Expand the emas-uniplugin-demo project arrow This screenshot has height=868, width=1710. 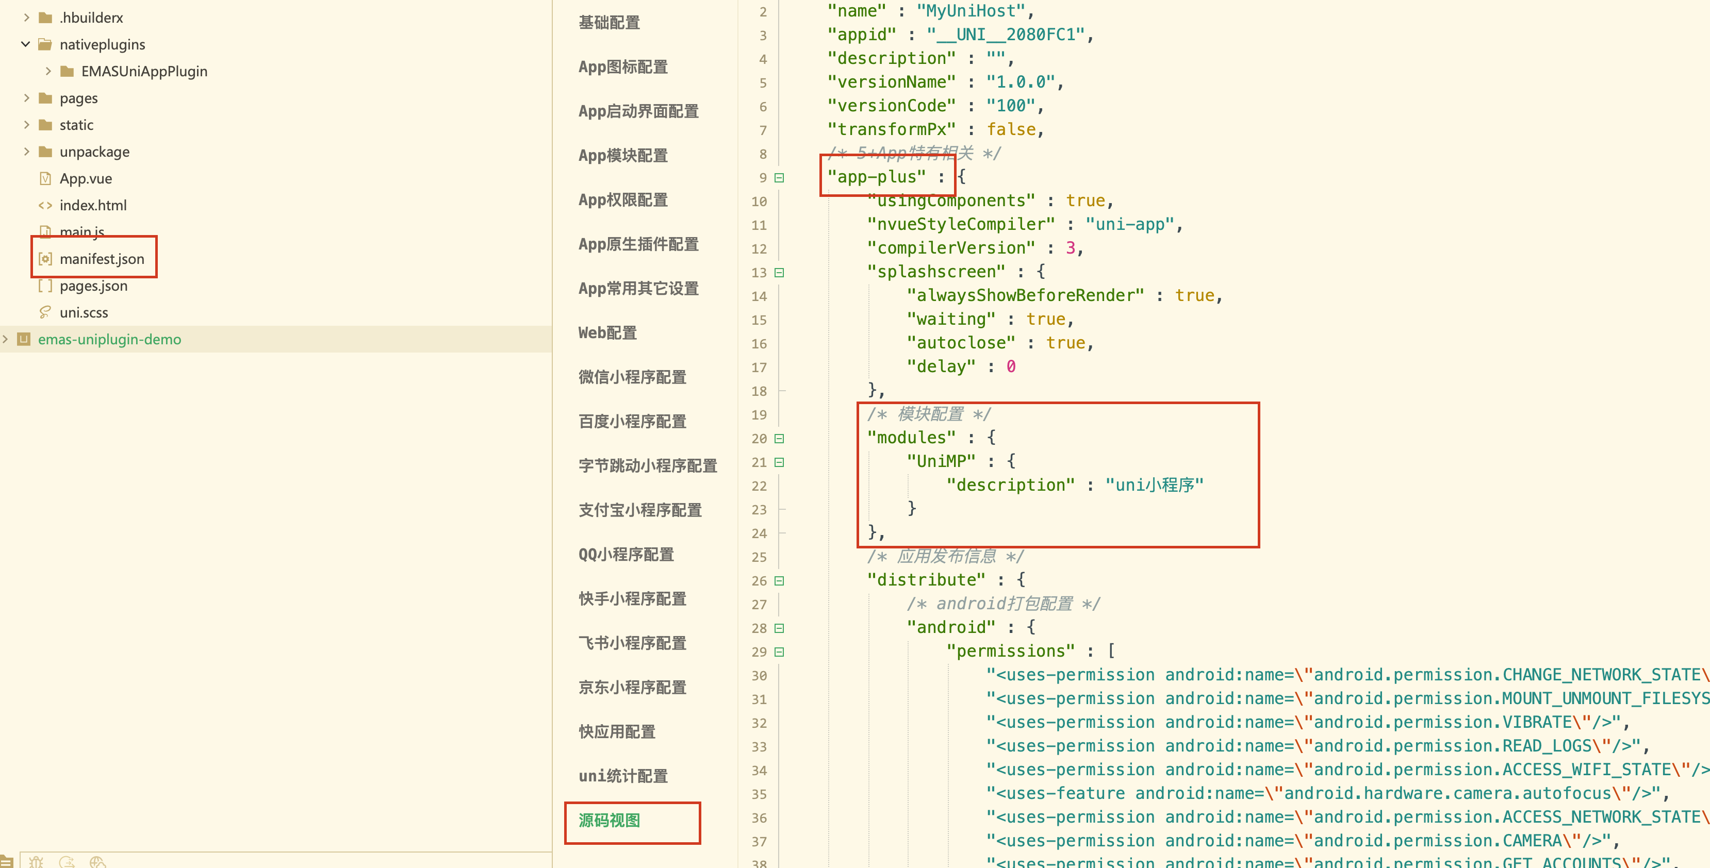pos(5,339)
